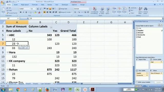Toggle italic formatting
Viewport: 164px width, 92px height.
tap(23, 12)
